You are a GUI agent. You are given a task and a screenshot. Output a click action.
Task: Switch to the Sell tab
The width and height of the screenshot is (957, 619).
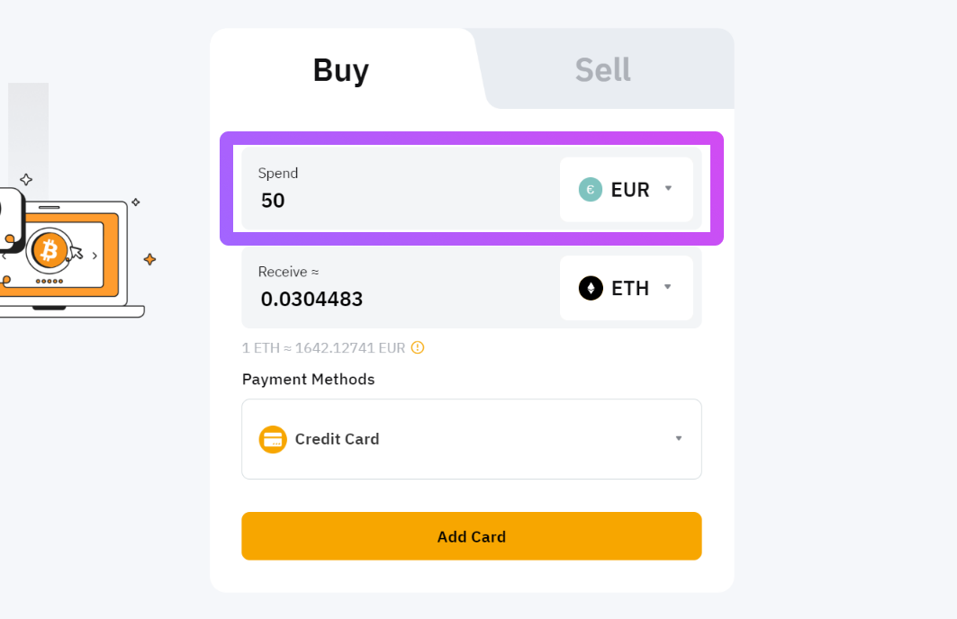coord(603,69)
